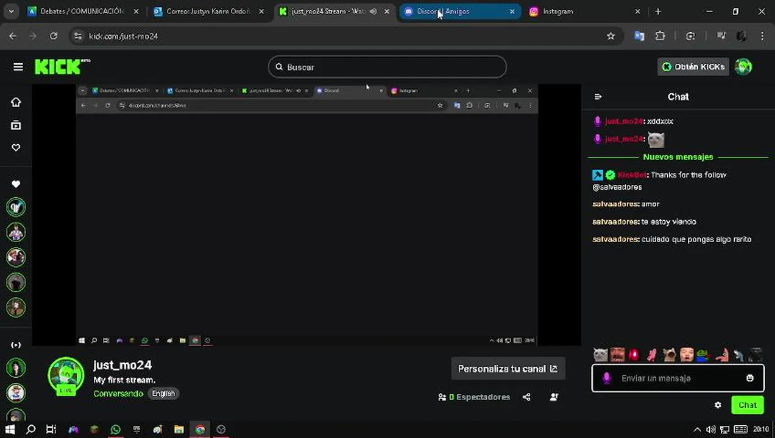Share the stream using the share icon

[526, 397]
